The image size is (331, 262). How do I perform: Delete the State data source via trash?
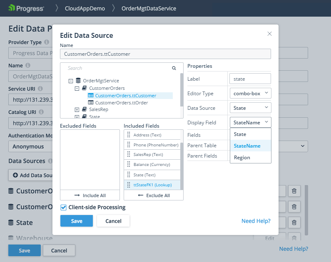pos(294,222)
